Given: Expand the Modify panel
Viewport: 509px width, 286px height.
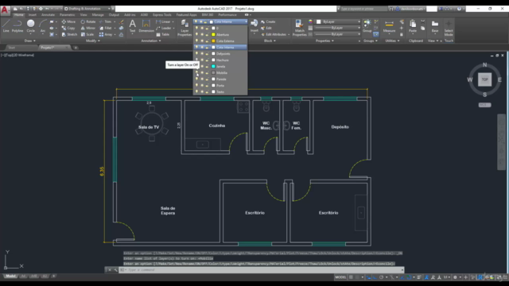Looking at the screenshot, I should click(x=93, y=41).
